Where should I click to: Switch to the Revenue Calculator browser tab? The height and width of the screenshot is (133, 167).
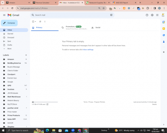pyautogui.click(x=44, y=3)
